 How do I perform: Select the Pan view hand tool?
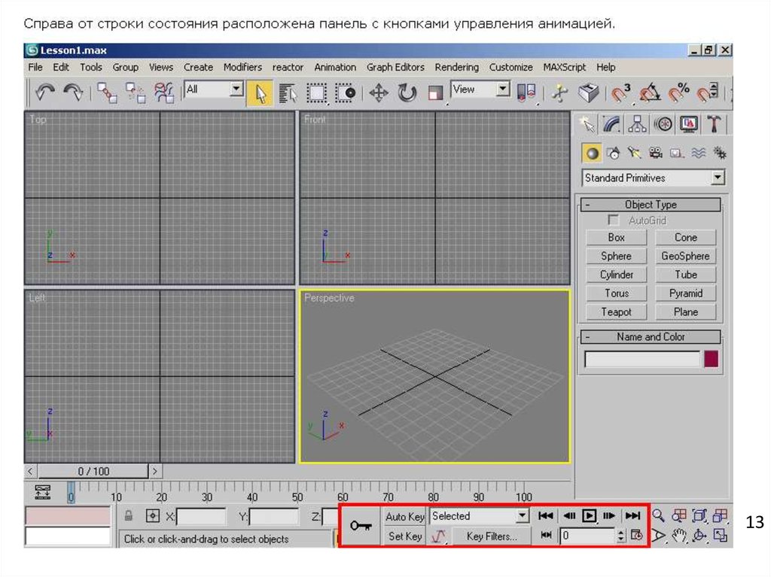680,536
